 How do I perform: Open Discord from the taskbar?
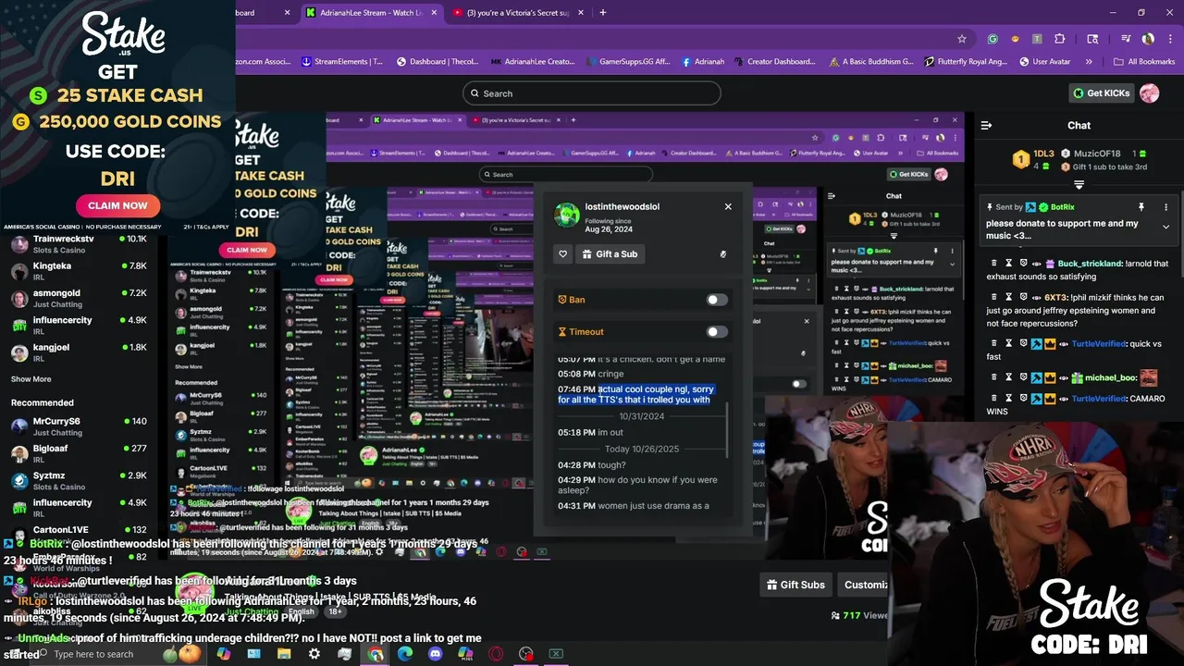[435, 654]
